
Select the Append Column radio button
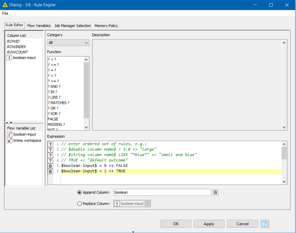click(79, 192)
